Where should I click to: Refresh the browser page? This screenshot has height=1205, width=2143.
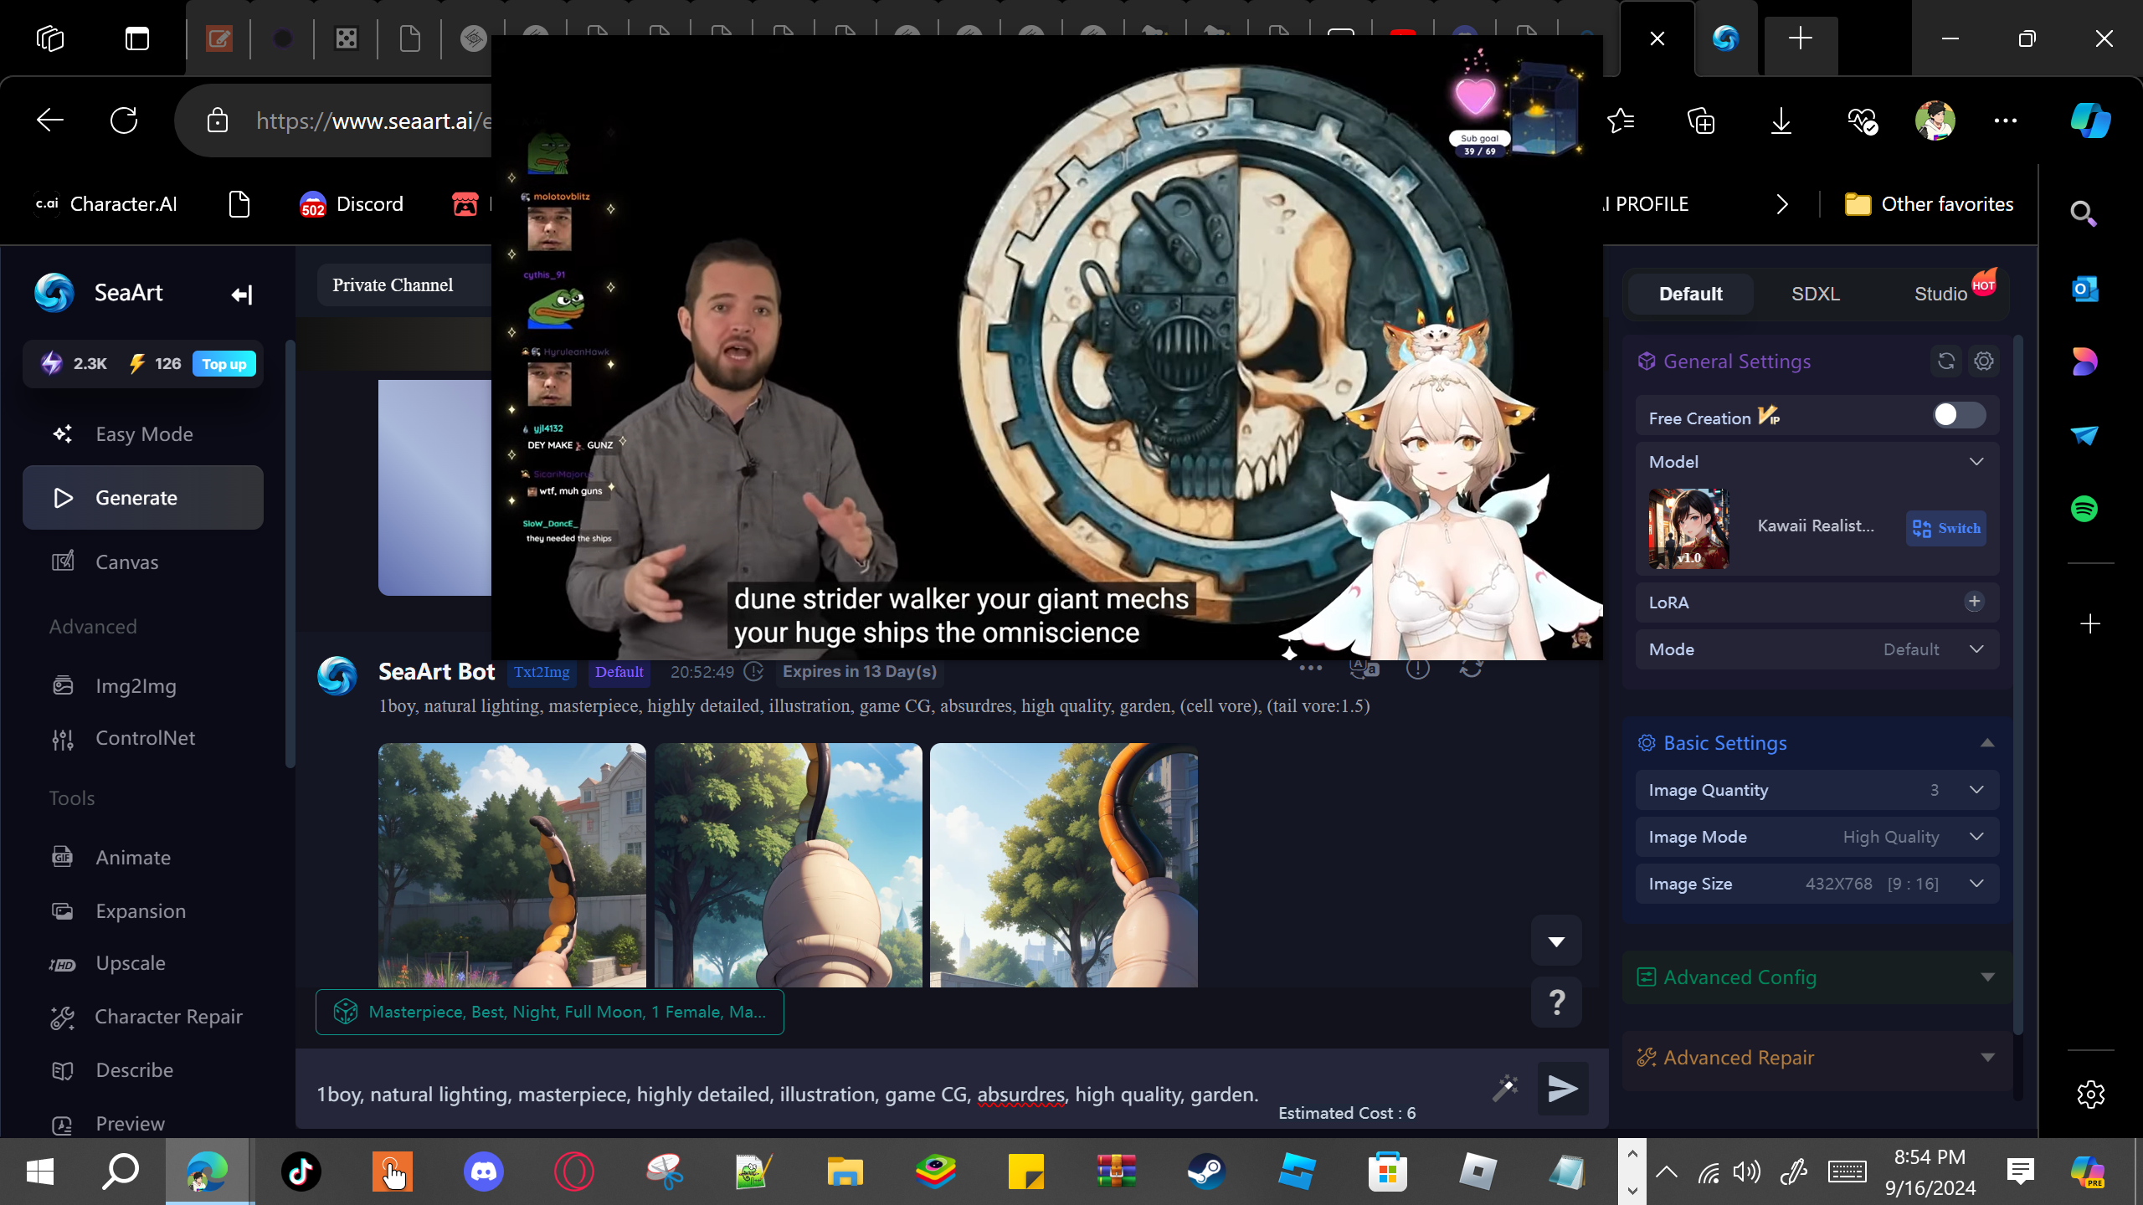(124, 120)
